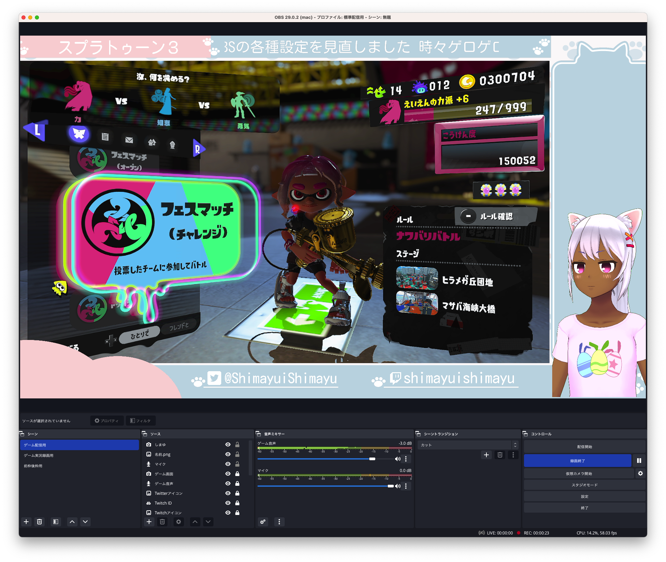Click the REC 00:00:23 status text
Viewport: 666px width, 562px height.
click(536, 533)
